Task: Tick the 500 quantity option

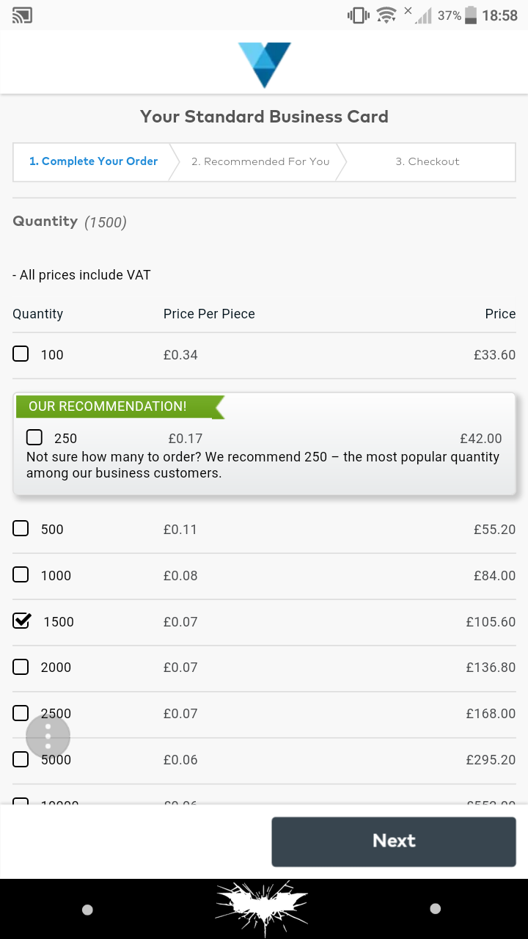Action: 21,528
